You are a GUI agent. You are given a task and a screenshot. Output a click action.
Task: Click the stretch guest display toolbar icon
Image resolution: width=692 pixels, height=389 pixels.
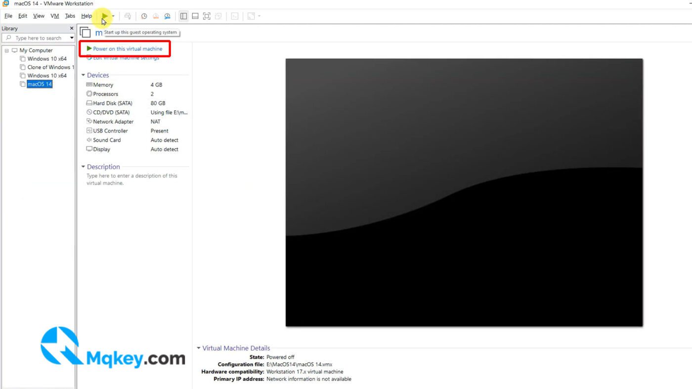tap(251, 16)
